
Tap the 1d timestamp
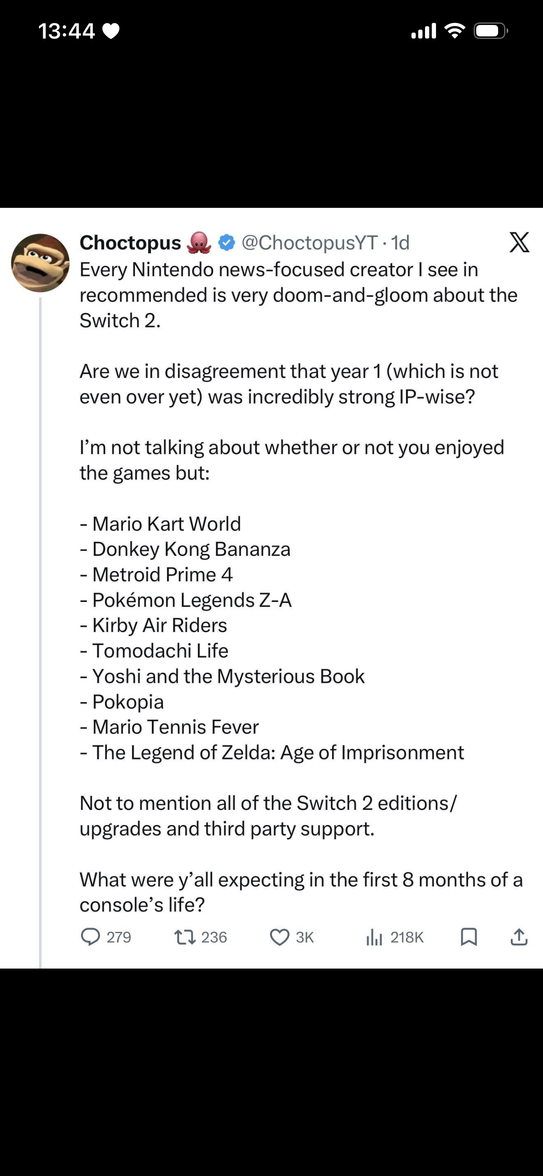click(401, 243)
